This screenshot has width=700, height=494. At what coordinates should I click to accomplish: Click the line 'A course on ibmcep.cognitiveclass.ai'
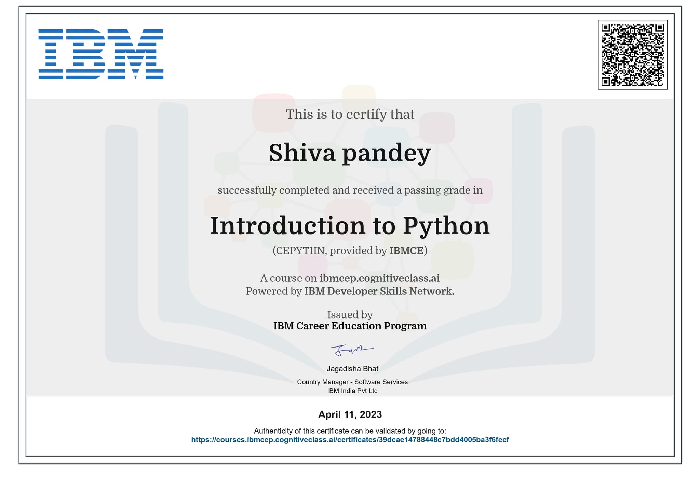coord(350,278)
